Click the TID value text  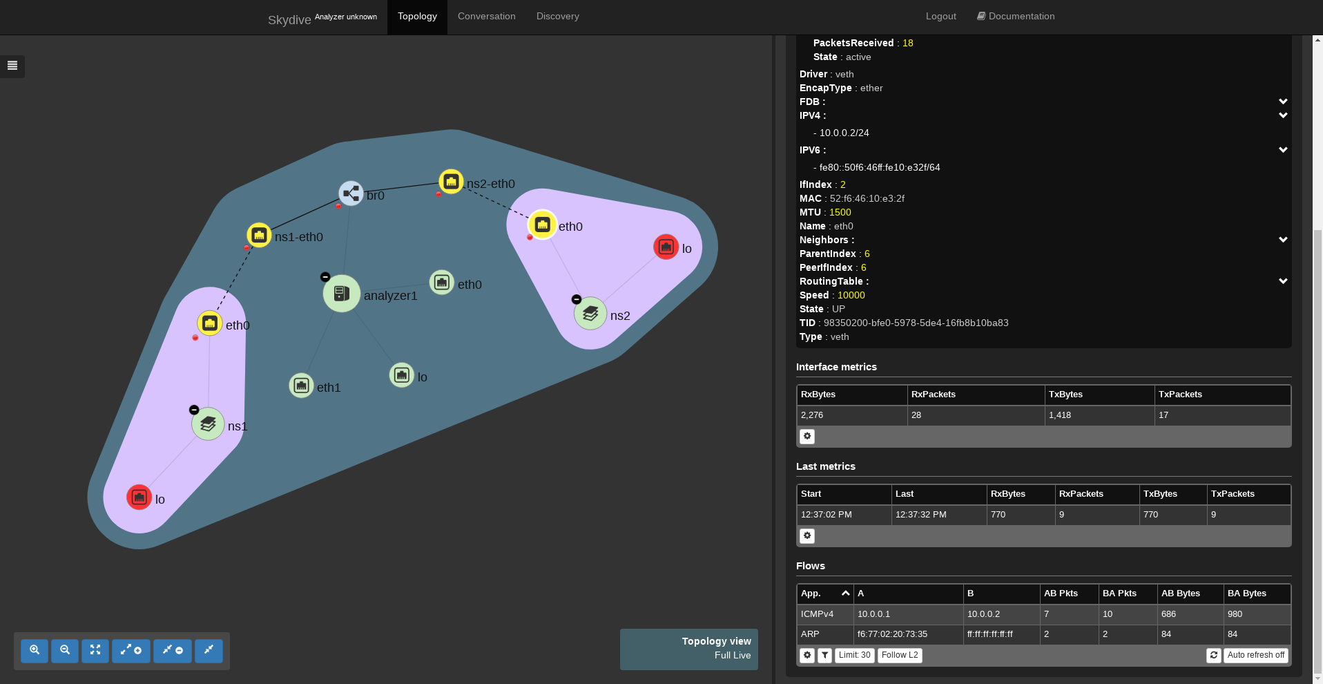click(916, 323)
